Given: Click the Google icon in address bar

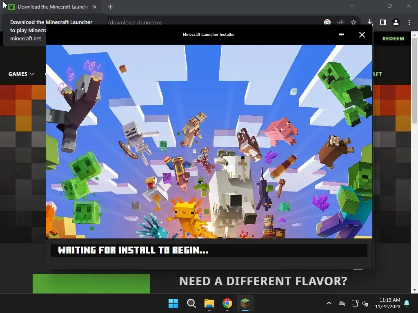Looking at the screenshot, I should point(327,22).
